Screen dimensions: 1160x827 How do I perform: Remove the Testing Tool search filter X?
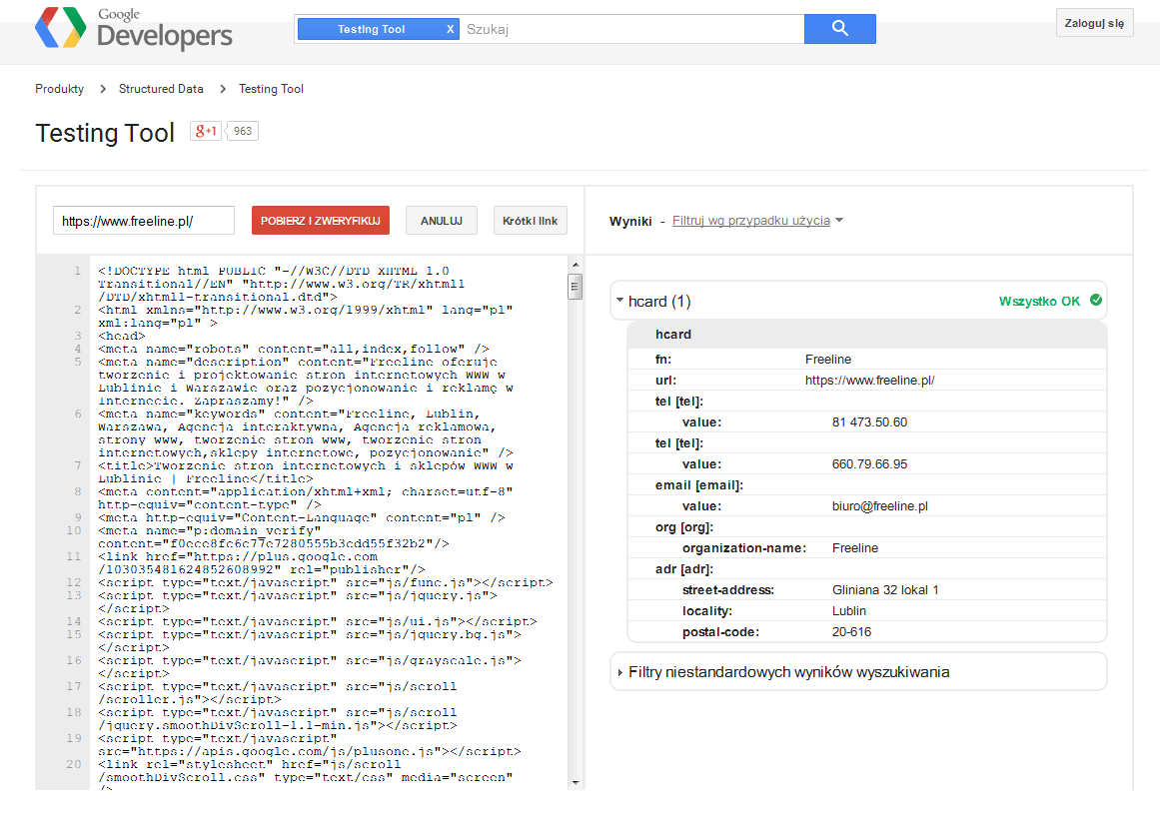[x=450, y=29]
